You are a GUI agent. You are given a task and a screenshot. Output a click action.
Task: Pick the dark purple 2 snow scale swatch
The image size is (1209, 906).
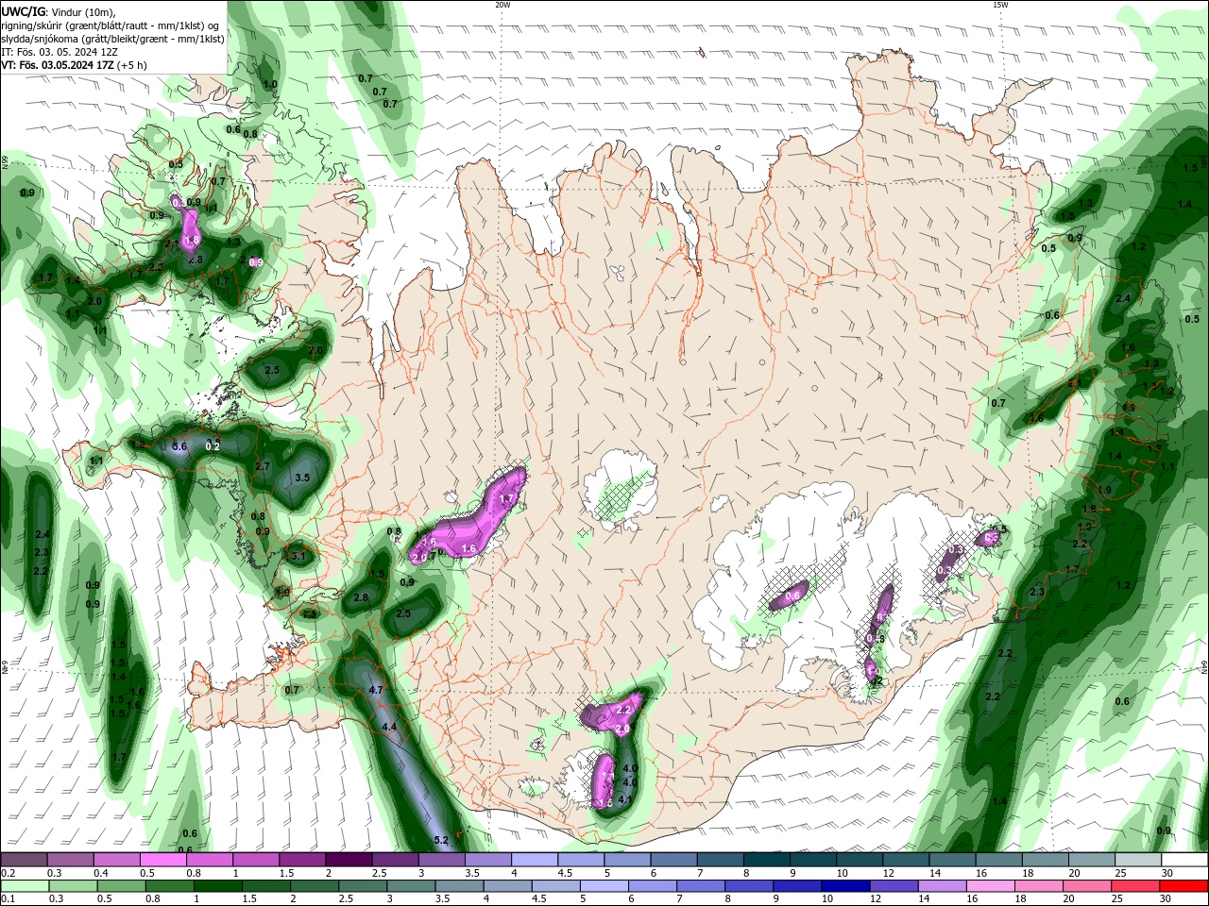point(348,860)
